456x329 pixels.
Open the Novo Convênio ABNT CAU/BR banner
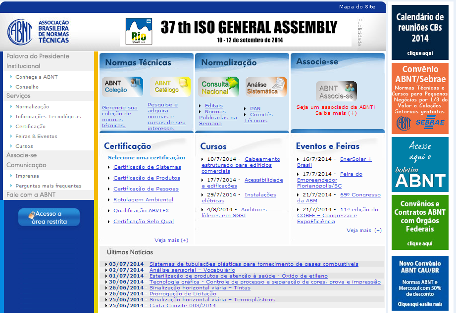420,283
